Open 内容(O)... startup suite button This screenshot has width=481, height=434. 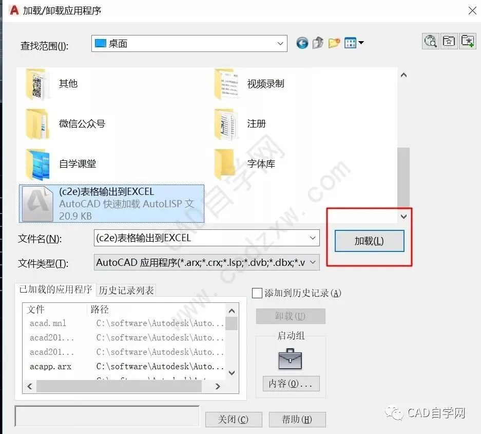(x=291, y=384)
